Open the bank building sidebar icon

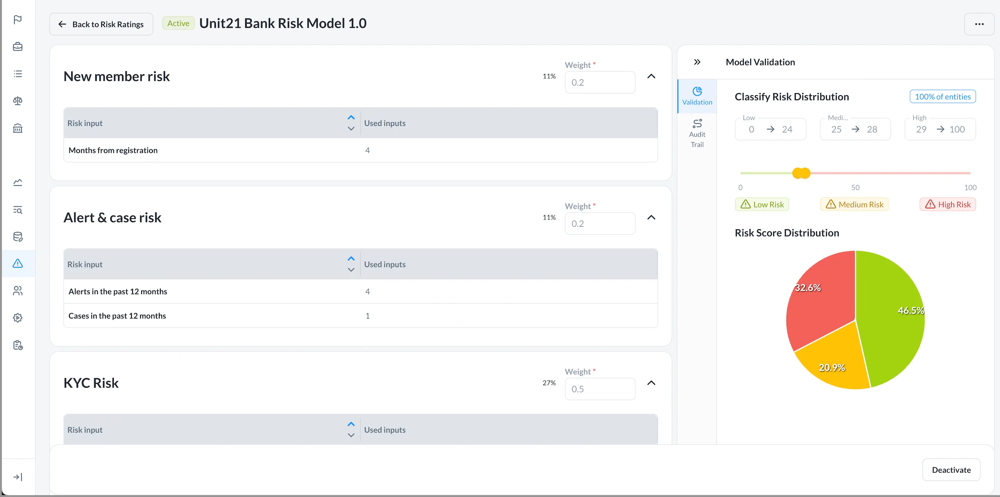[x=17, y=128]
